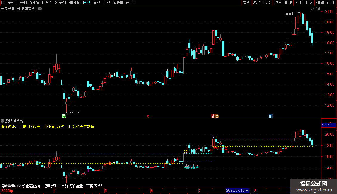Switch to 月线 monthly chart
Image resolution: width=337 pixels, height=194 pixels.
pos(106,3)
